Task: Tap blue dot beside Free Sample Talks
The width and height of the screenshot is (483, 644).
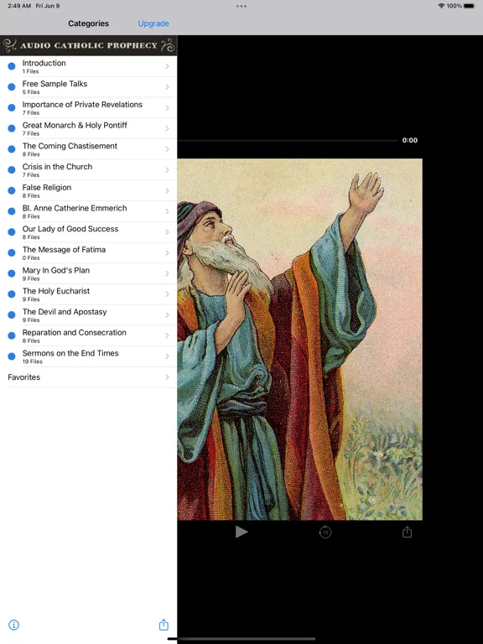Action: 12,86
